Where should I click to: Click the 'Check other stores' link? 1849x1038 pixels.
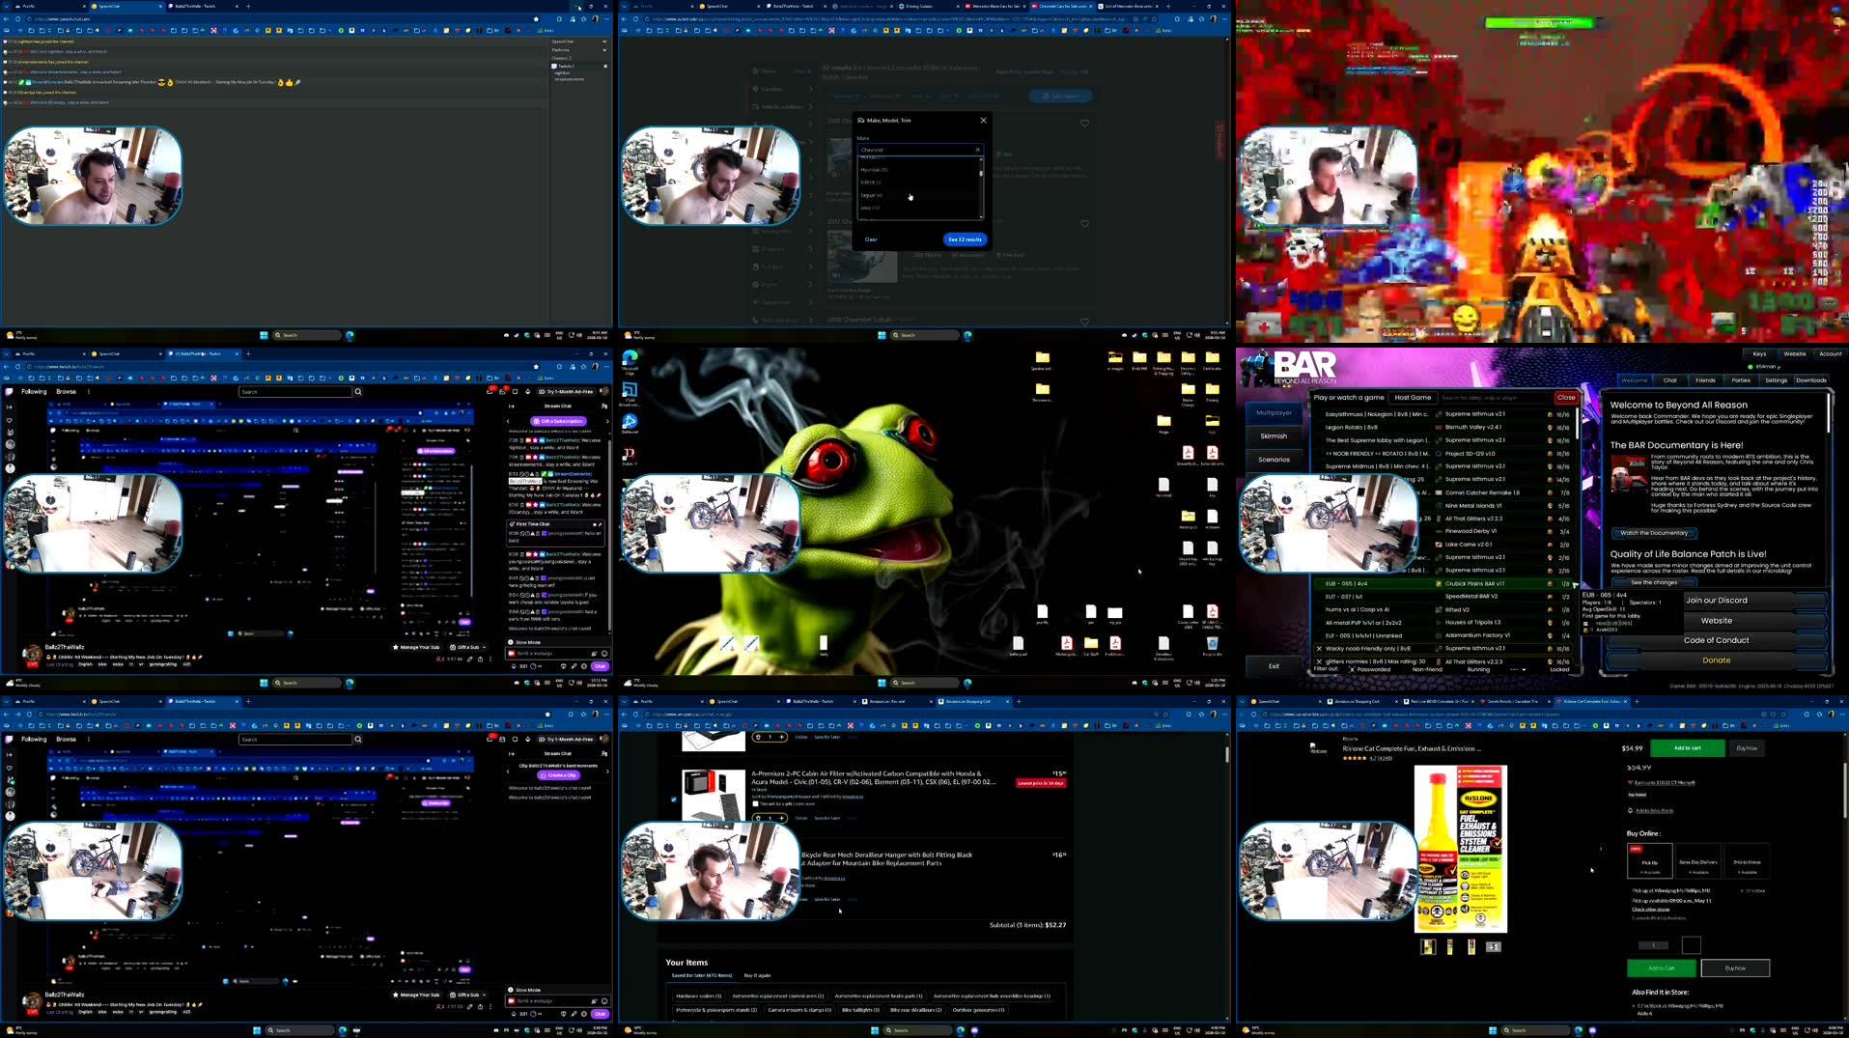tap(1650, 909)
